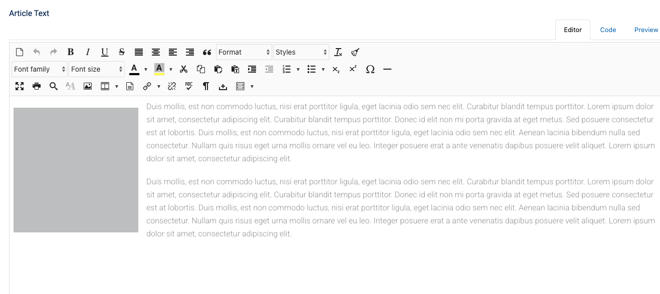The image size is (660, 294).
Task: Open the print dialog icon
Action: pyautogui.click(x=37, y=86)
